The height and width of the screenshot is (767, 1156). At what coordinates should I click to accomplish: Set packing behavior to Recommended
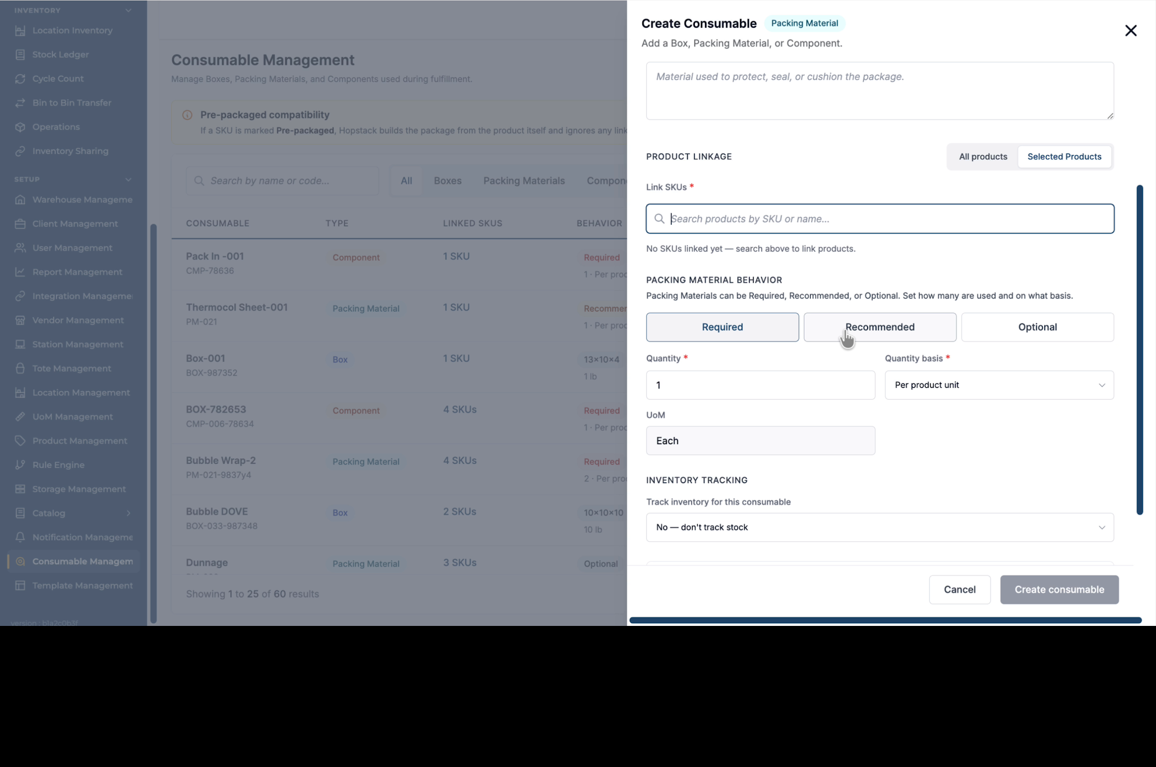pyautogui.click(x=879, y=327)
